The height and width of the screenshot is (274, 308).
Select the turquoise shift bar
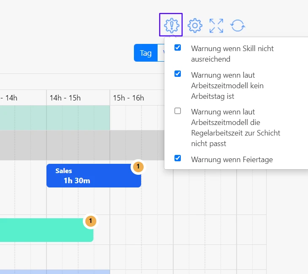[42, 230]
